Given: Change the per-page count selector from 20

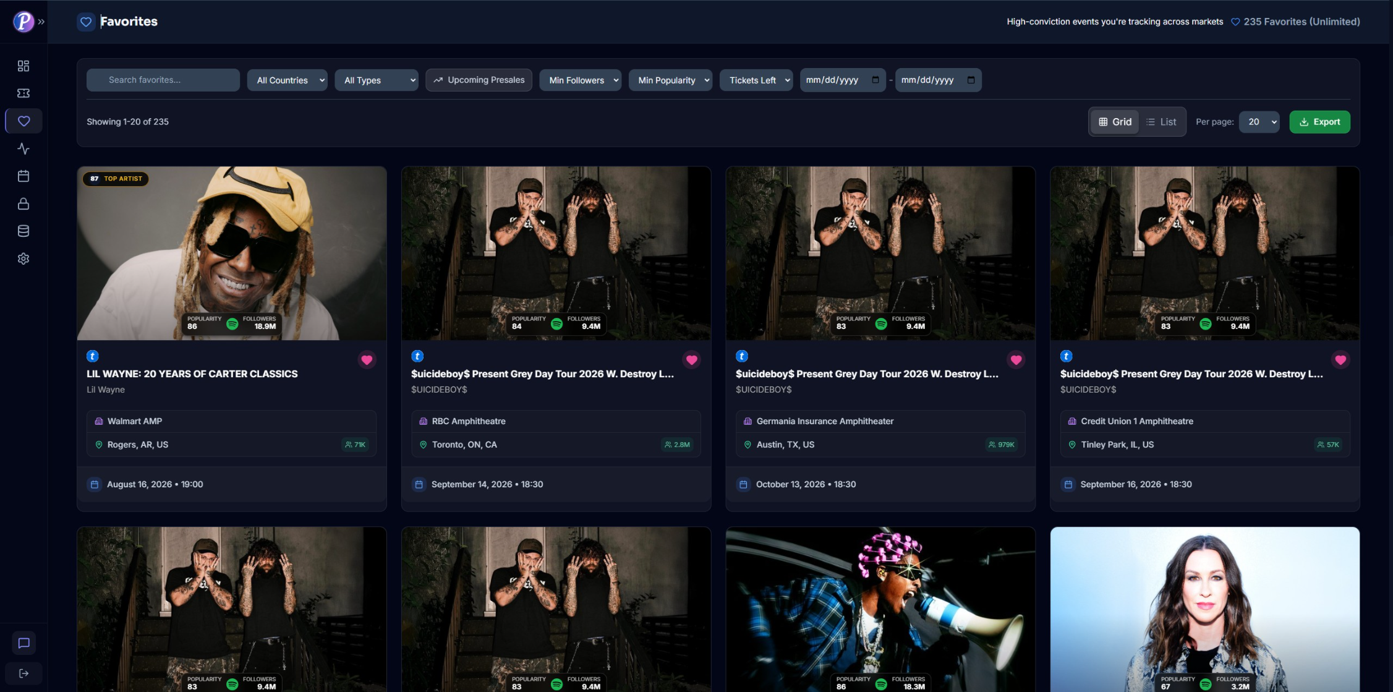Looking at the screenshot, I should [x=1259, y=121].
